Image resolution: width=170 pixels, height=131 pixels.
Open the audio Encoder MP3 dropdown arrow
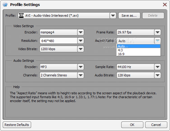pos(81,67)
